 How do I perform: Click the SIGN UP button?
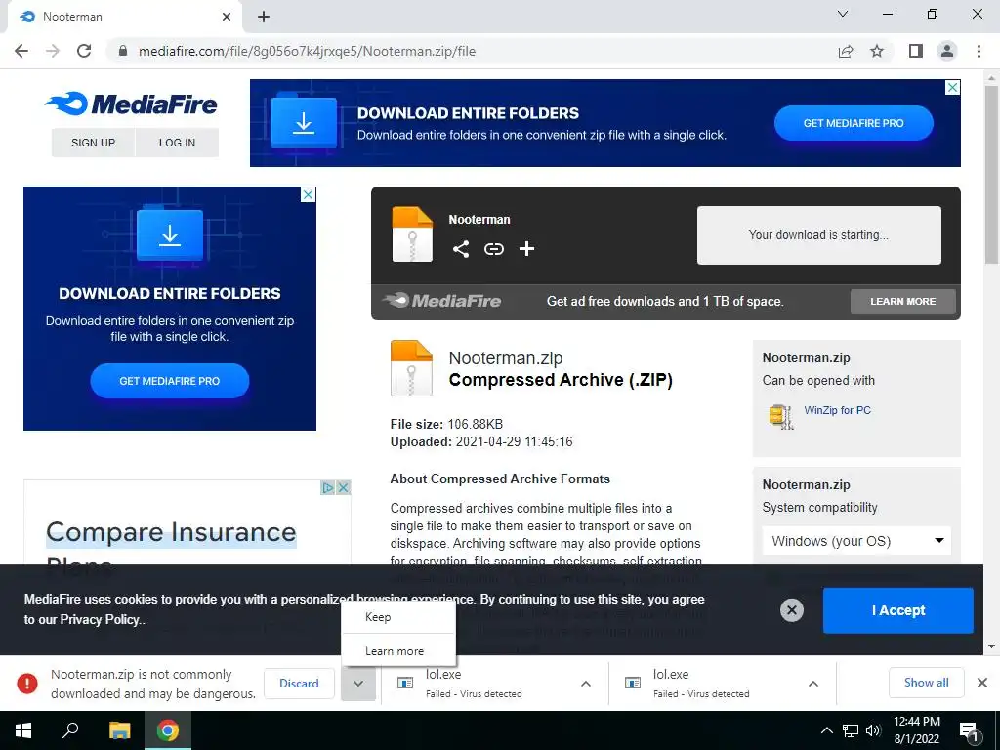pos(93,143)
